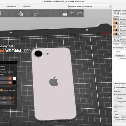Click the Aucune erreur status text
Screen dimensions: 126x126
[120, 120]
